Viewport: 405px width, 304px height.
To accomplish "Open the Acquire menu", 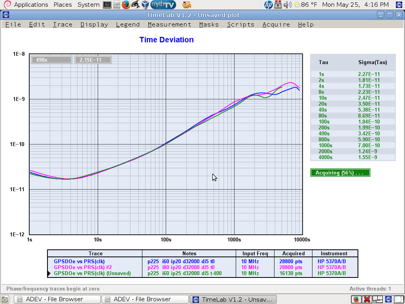I will point(276,25).
